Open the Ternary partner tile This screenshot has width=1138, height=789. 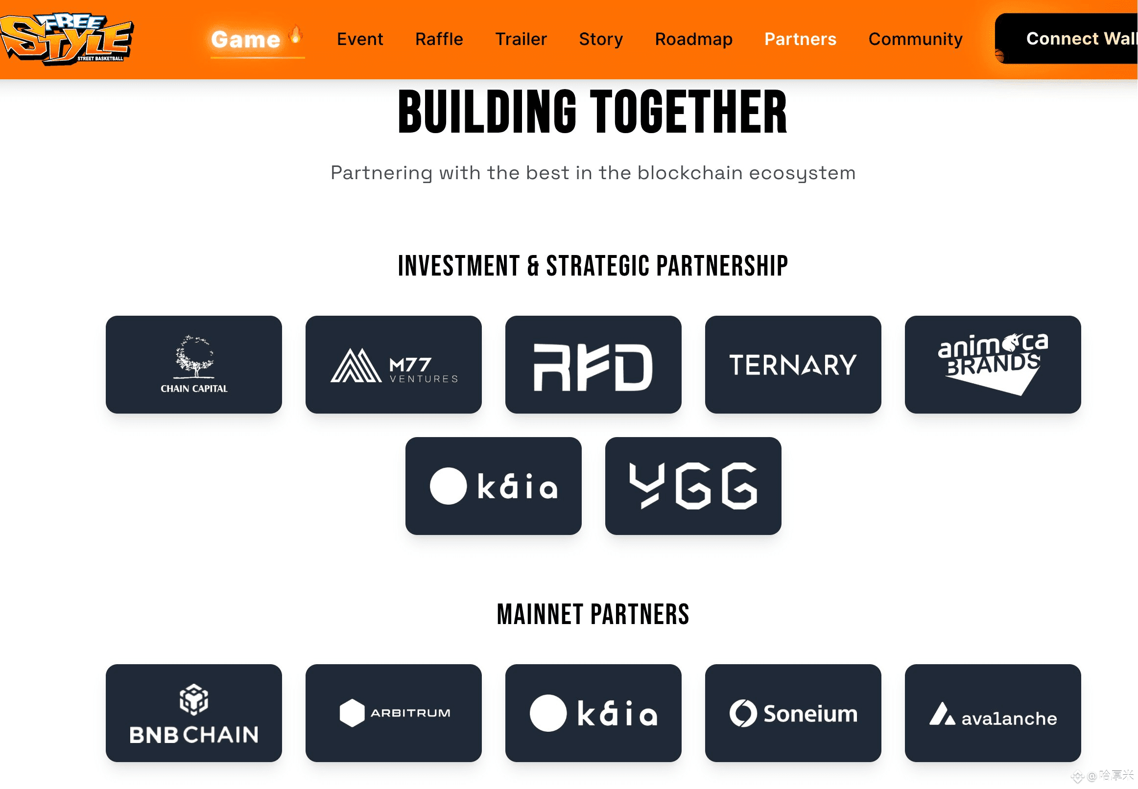click(793, 365)
